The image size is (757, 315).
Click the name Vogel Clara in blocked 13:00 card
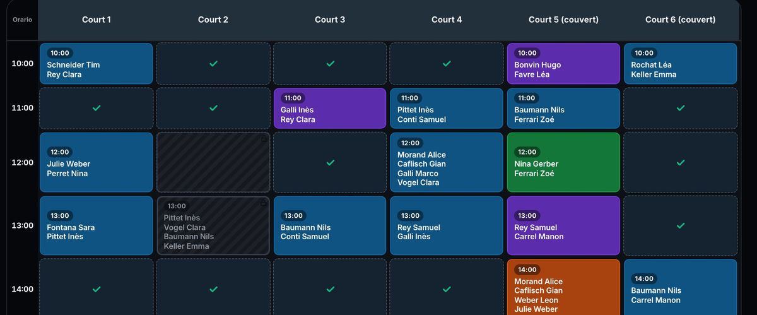tap(185, 227)
